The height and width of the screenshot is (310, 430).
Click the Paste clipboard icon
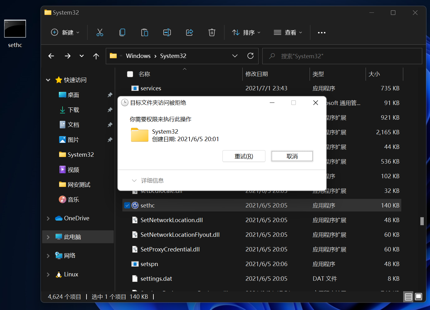[145, 32]
